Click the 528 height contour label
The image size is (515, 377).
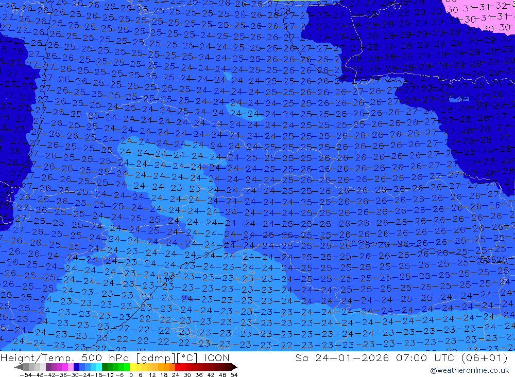point(282,11)
